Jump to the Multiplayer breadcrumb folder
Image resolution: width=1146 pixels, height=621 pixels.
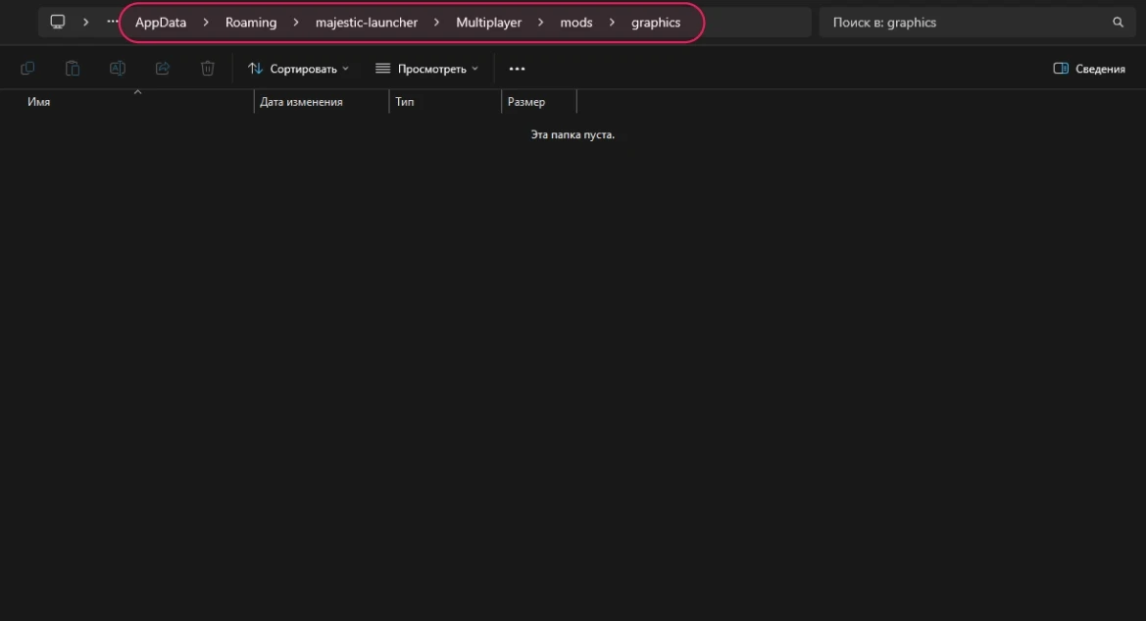[x=488, y=23]
